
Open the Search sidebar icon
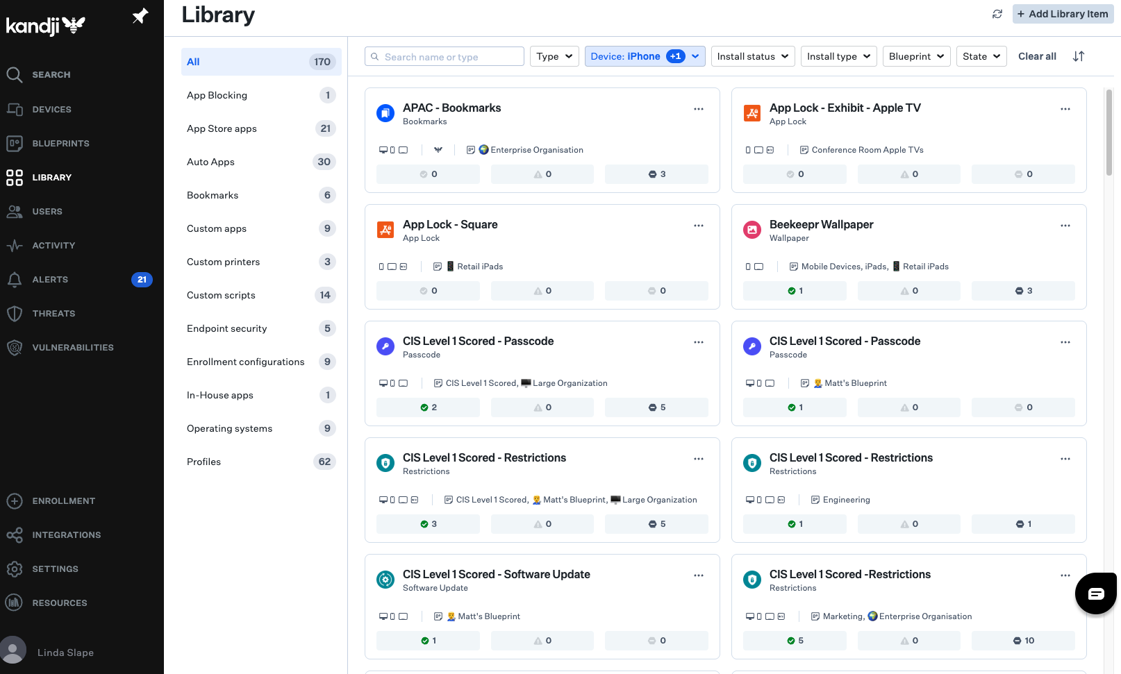click(15, 74)
